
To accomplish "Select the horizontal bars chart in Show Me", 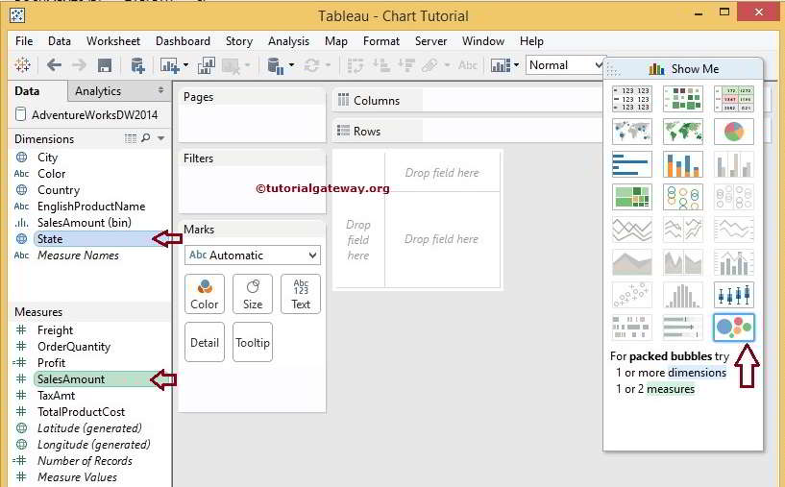I will click(632, 164).
